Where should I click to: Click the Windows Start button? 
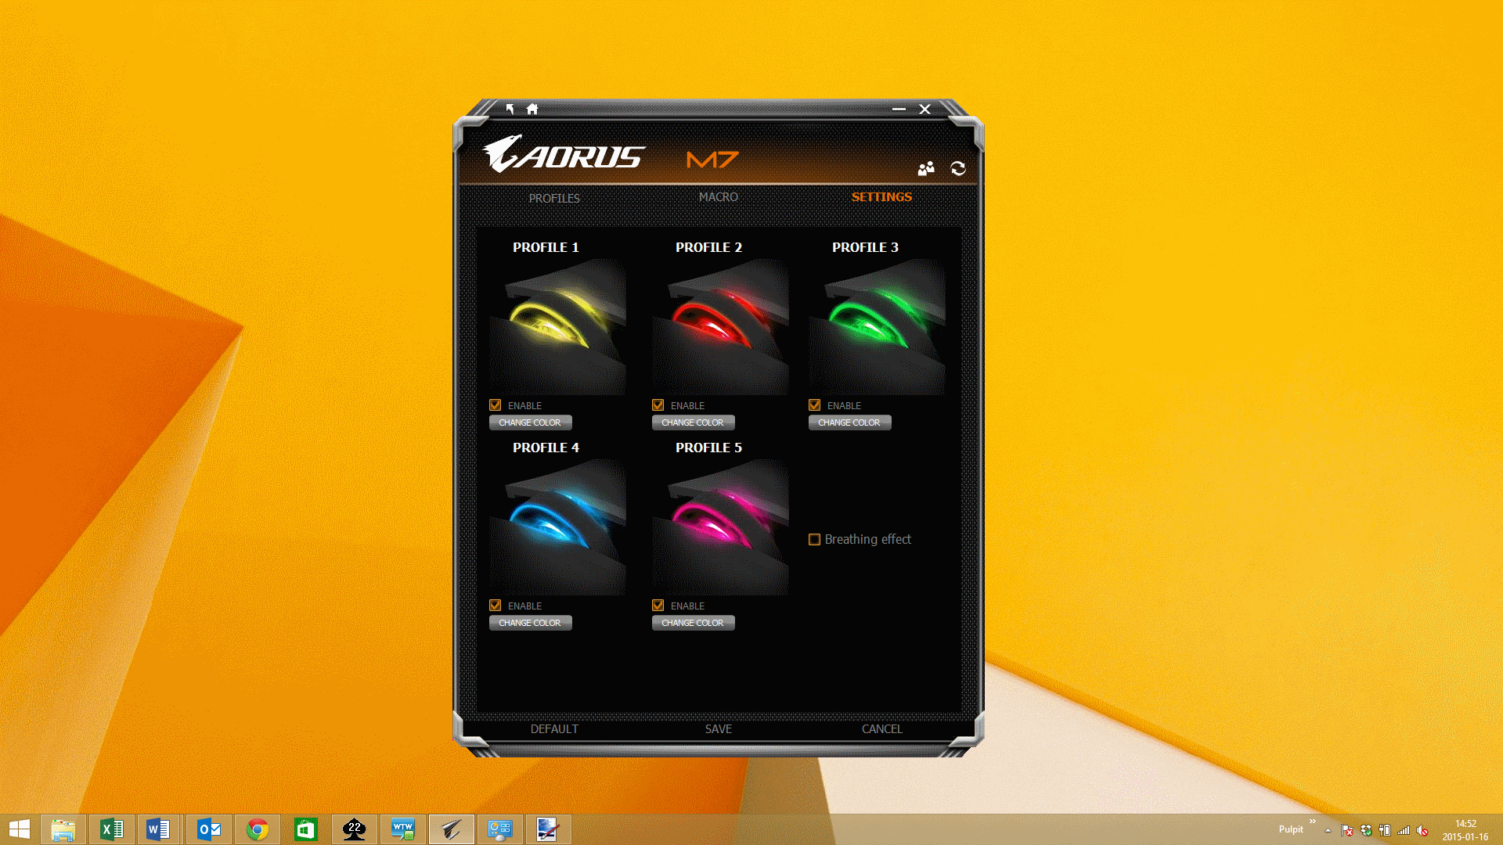pos(20,829)
